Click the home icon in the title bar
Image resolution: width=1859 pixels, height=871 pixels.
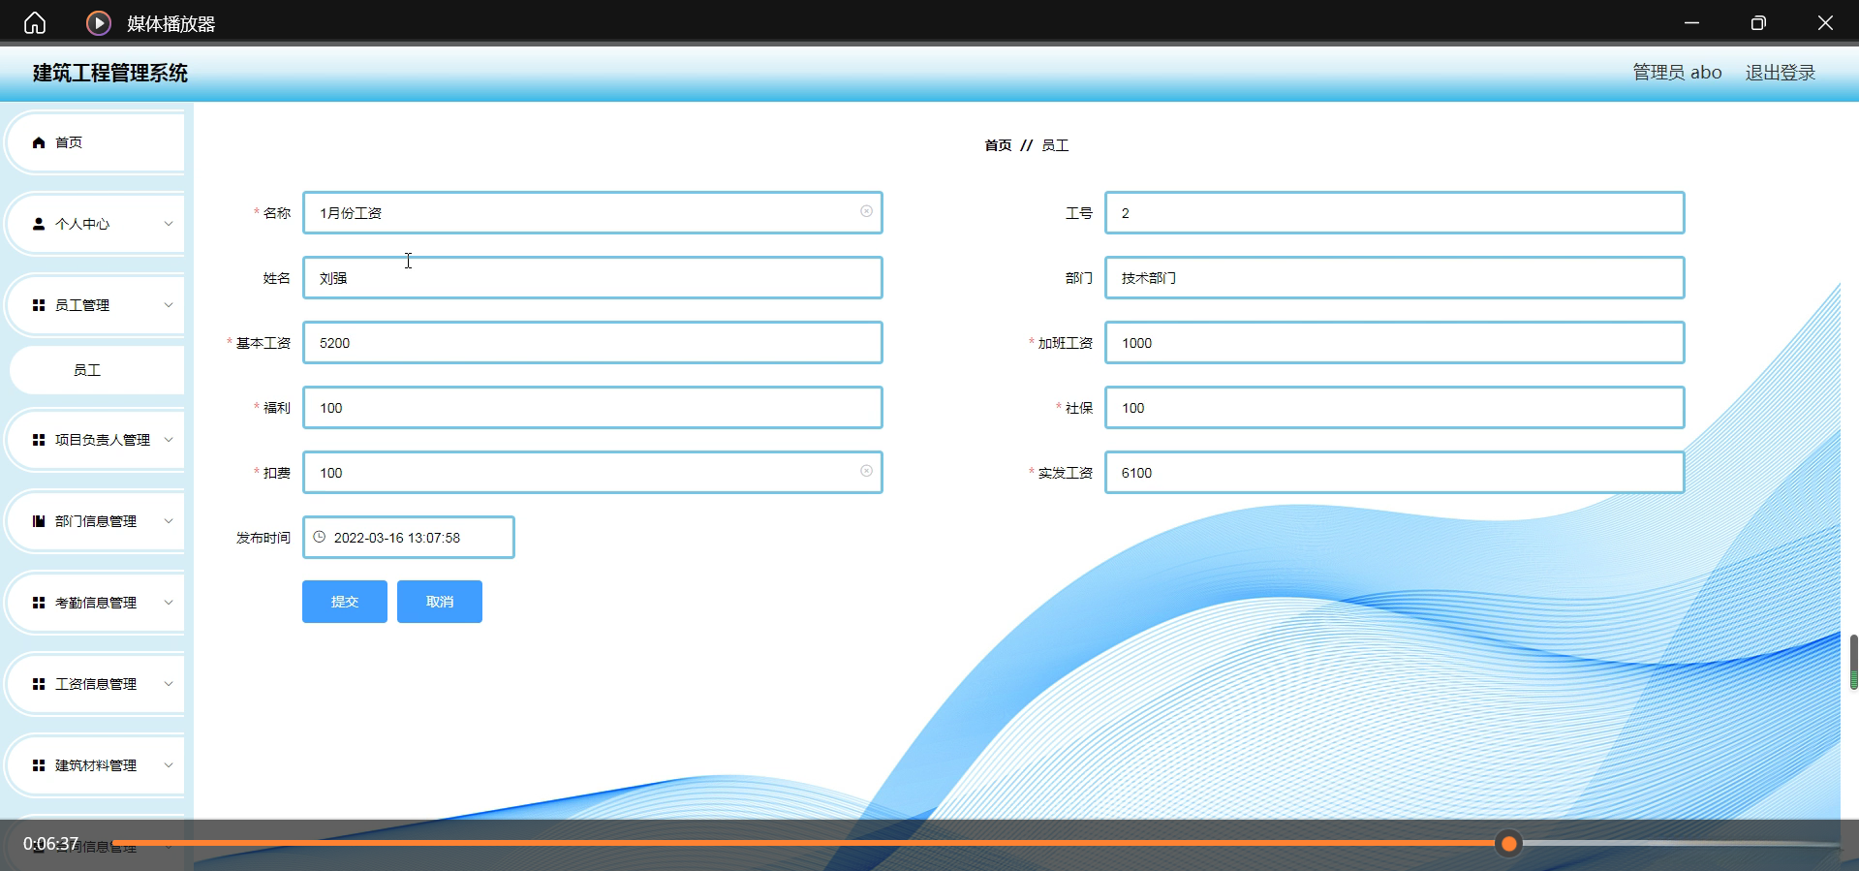pos(35,22)
